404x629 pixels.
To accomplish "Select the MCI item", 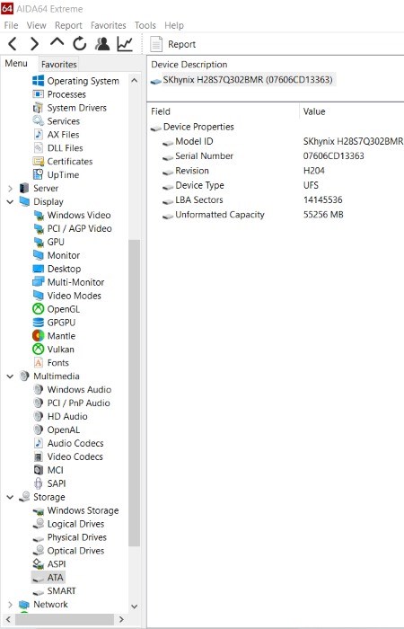I will coord(48,470).
